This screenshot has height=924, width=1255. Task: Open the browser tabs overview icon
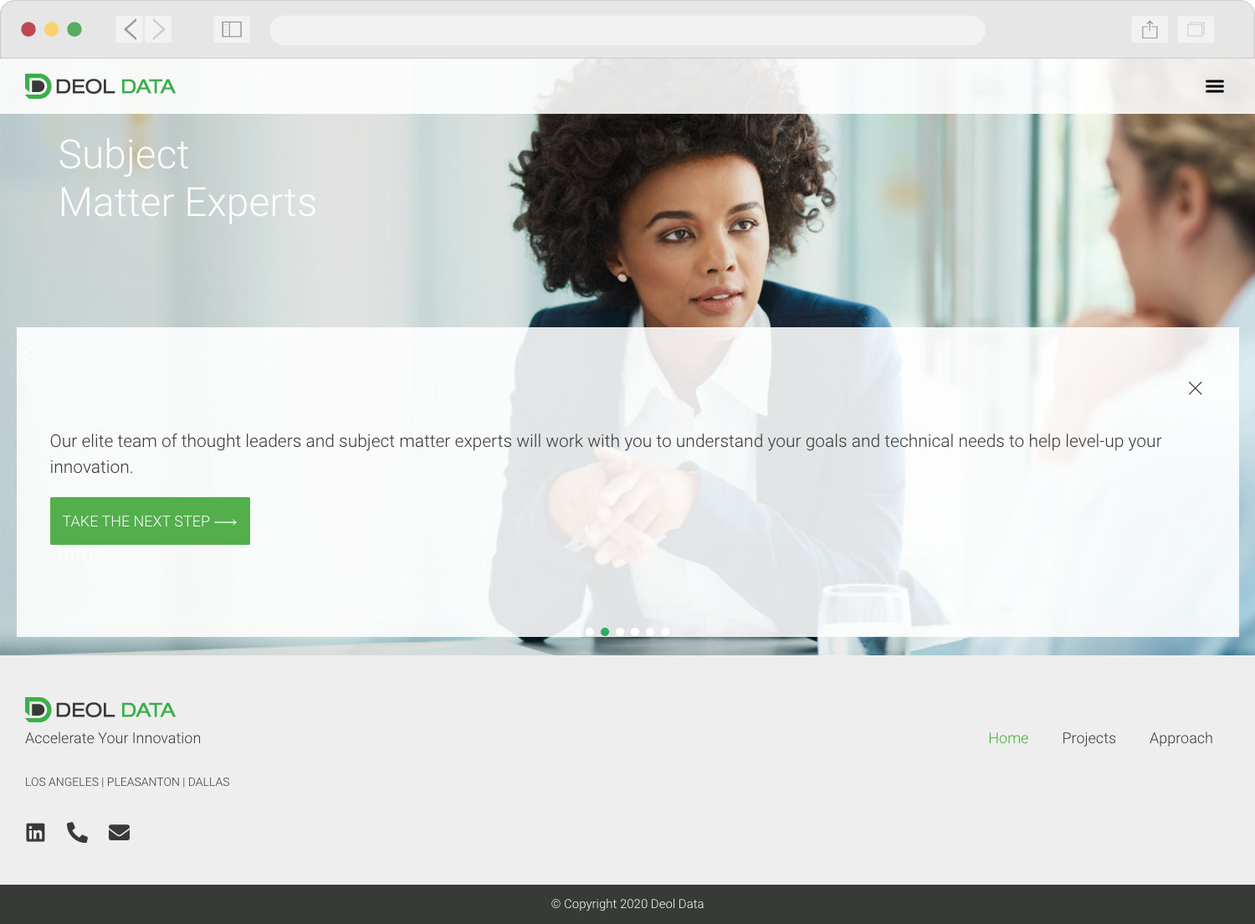point(1196,29)
